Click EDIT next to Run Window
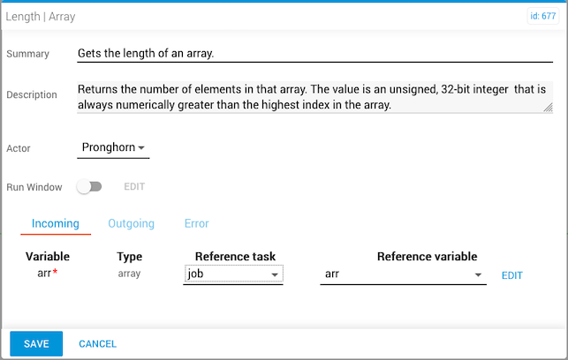The image size is (568, 360). 134,187
